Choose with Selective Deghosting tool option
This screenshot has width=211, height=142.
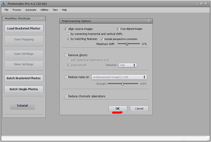68,60
